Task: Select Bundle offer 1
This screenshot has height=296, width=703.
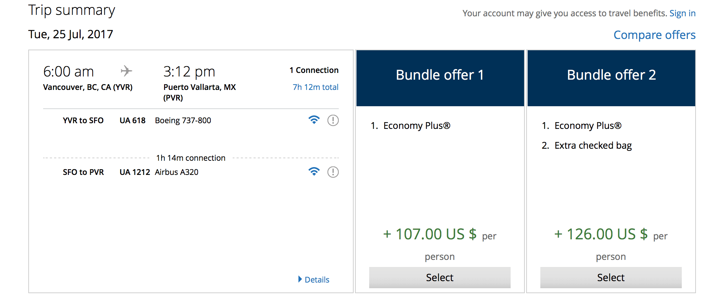Action: 440,277
